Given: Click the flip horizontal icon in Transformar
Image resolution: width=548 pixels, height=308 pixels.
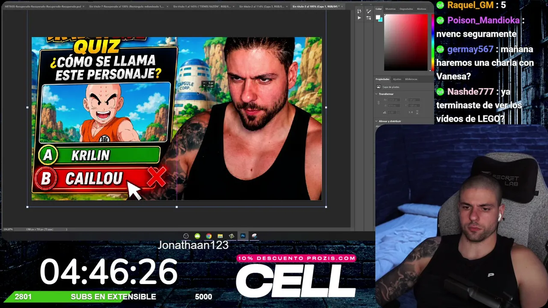Looking at the screenshot, I should pyautogui.click(x=411, y=112).
